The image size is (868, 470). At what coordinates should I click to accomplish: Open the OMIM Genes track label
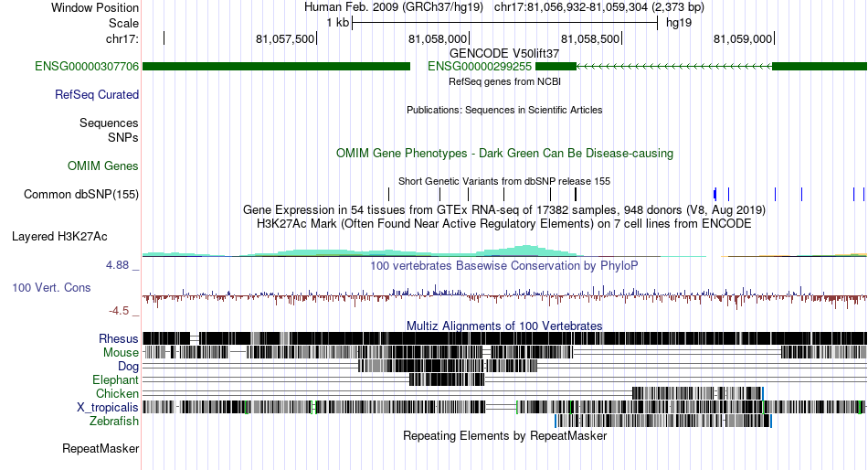[x=103, y=166]
